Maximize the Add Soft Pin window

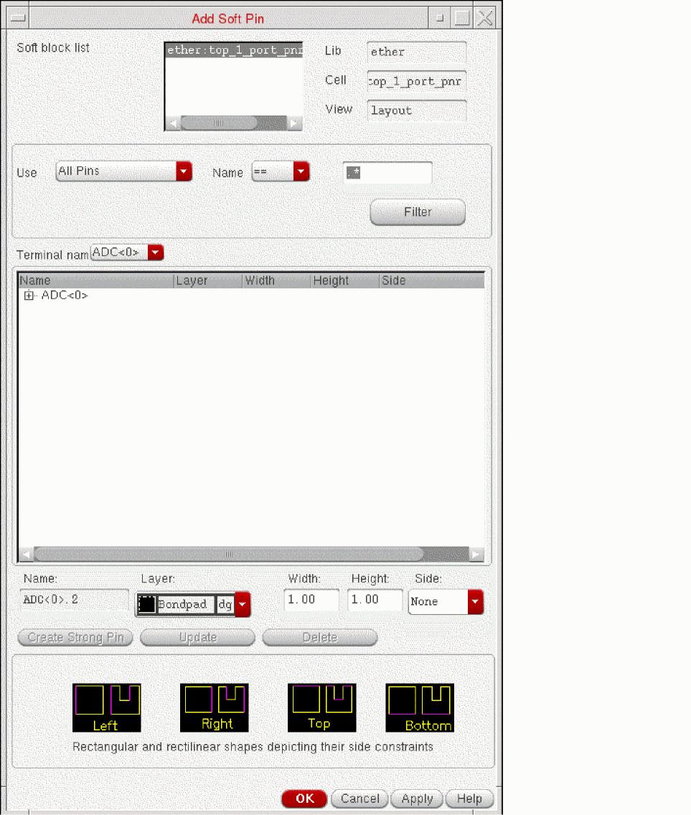462,18
